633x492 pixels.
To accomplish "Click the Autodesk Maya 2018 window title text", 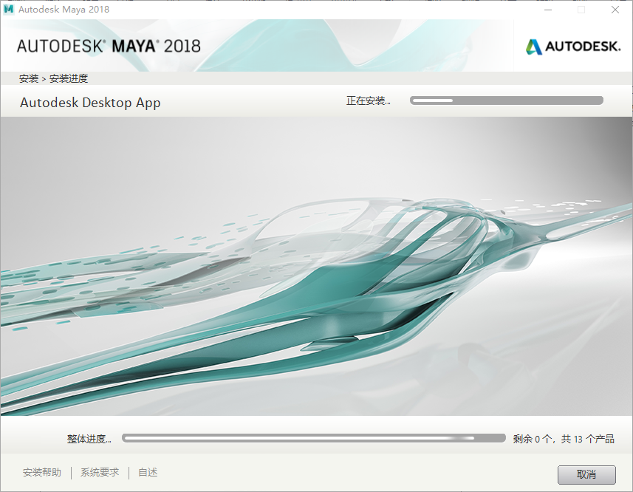I will click(64, 10).
